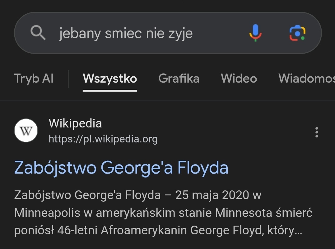Open the three-dot menu for the Wikipedia result
The image size is (335, 249).
click(x=317, y=132)
